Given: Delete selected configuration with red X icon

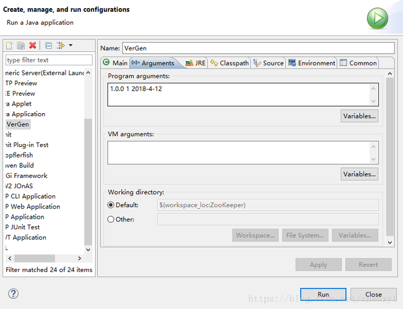Looking at the screenshot, I should (x=33, y=46).
